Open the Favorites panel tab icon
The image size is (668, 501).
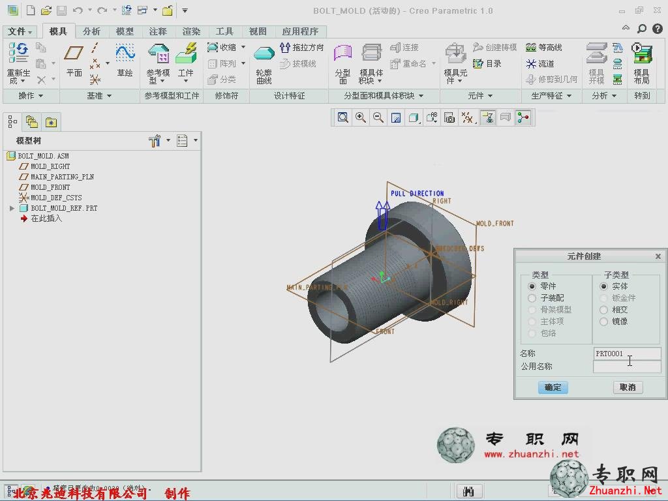coord(51,123)
